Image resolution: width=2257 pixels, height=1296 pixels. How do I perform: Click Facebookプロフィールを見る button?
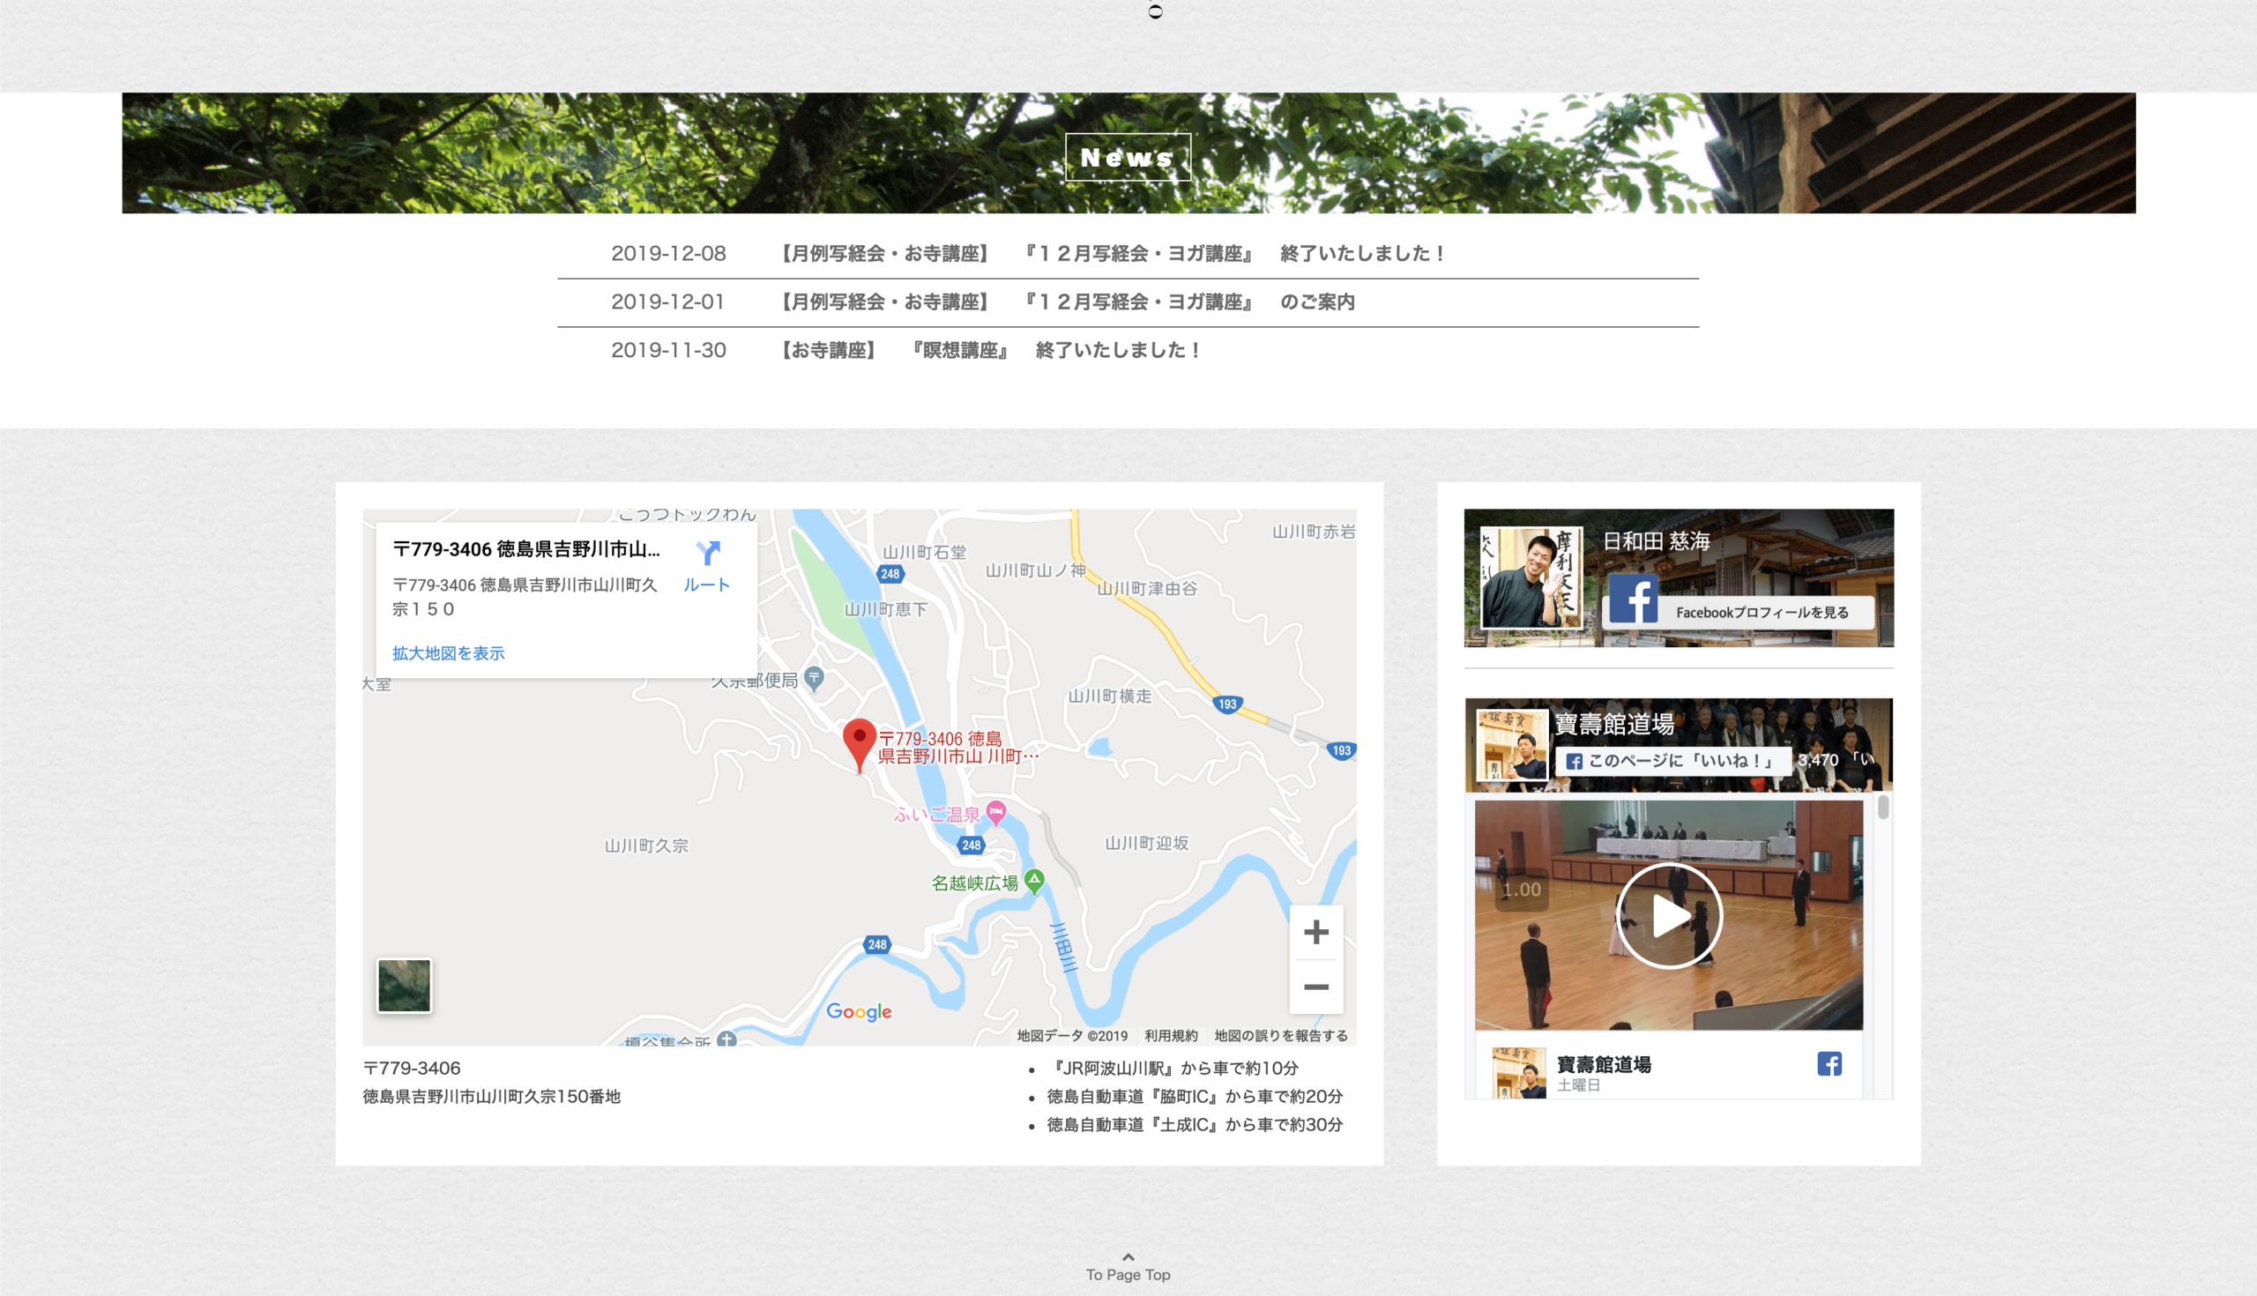tap(1762, 613)
